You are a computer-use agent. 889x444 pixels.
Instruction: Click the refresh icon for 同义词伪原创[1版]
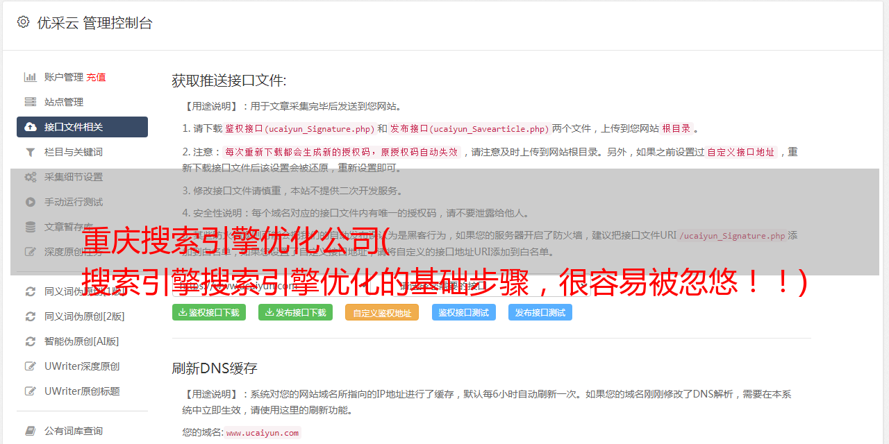(x=31, y=291)
